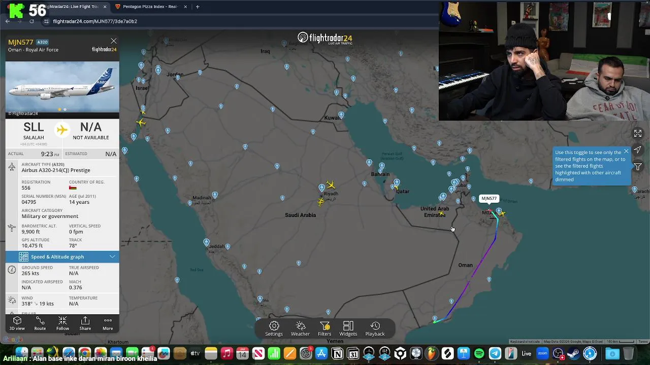Click the Speed & Altitude graph chevron
This screenshot has height=365, width=650.
(112, 257)
